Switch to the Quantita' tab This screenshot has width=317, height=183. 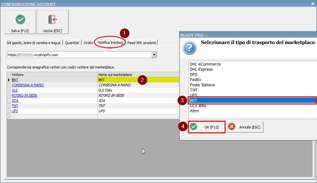(x=72, y=43)
